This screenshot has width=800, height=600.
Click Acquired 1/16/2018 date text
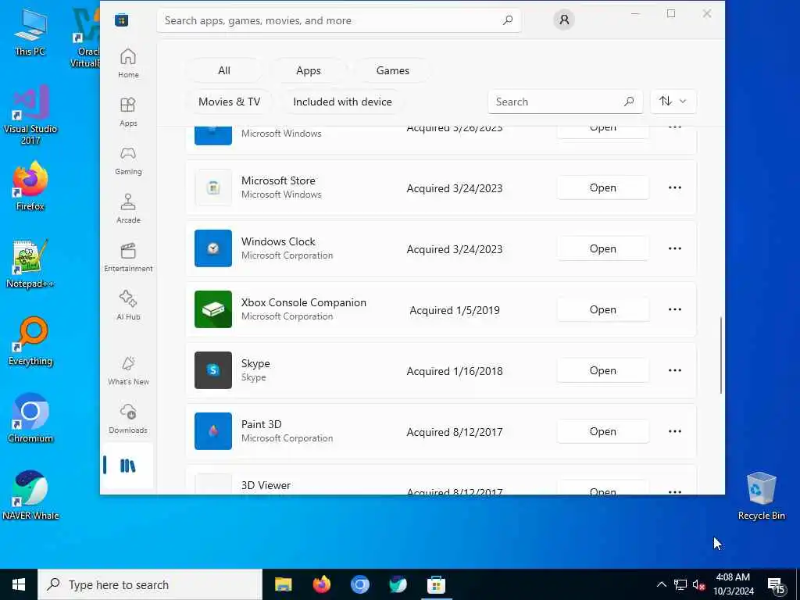[x=455, y=371]
